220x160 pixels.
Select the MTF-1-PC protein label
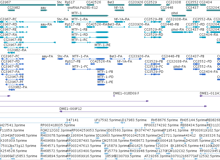pyautogui.click(x=80, y=67)
